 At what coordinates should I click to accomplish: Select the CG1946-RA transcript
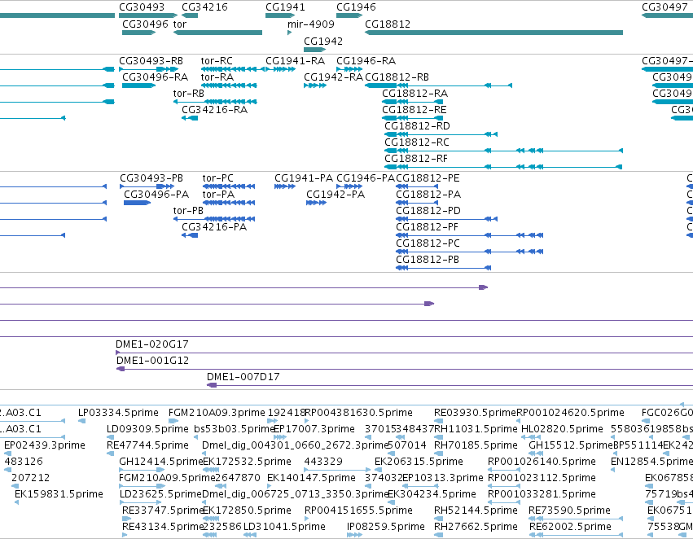pyautogui.click(x=349, y=69)
